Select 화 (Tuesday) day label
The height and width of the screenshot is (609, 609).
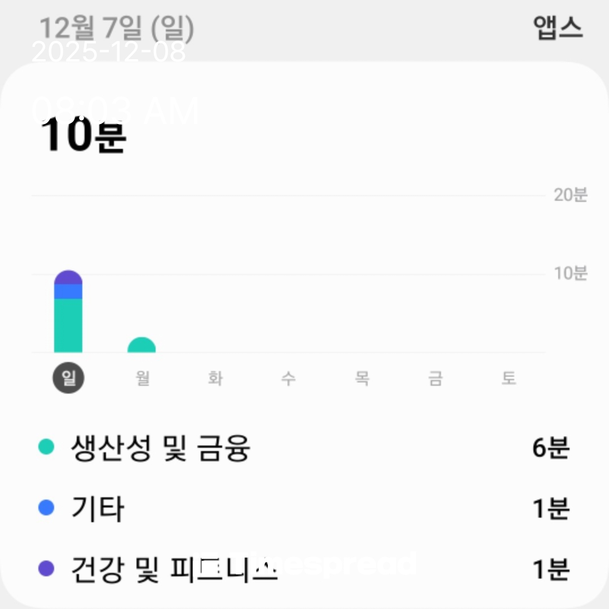point(215,378)
